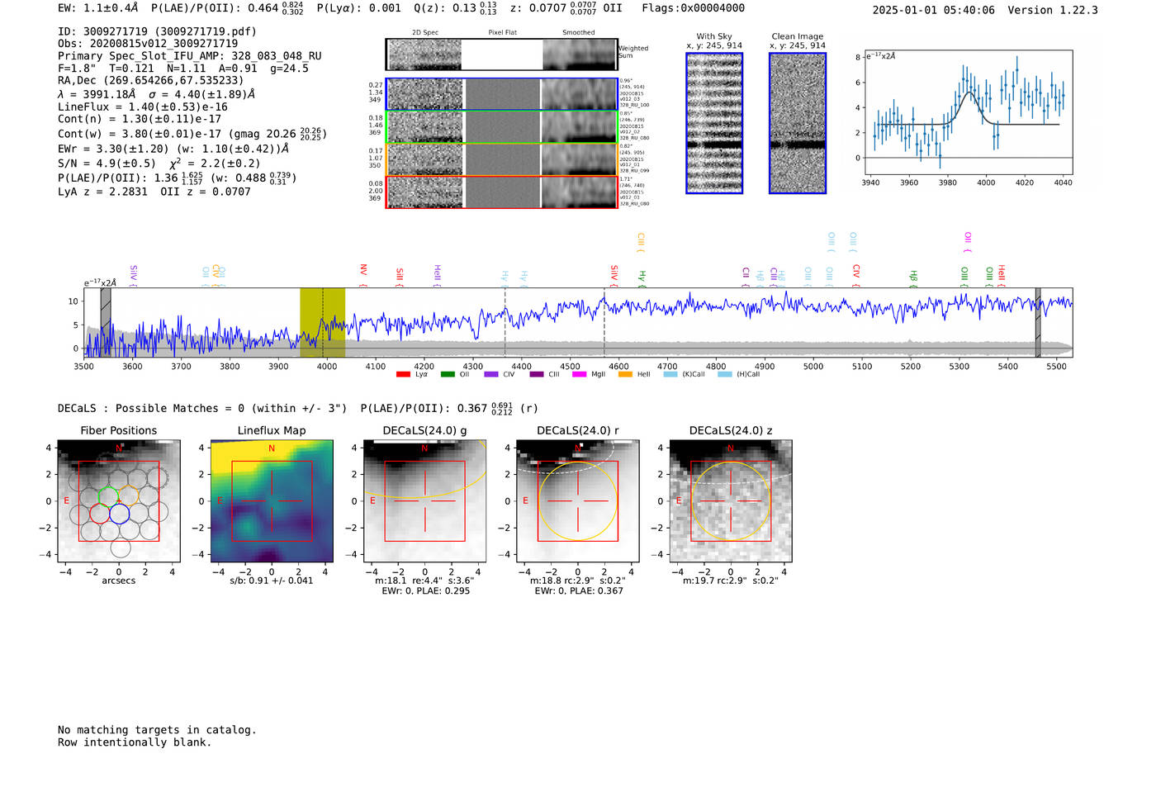Click the Primary Spec_Slot_IFU_AMP text line
The width and height of the screenshot is (1156, 787).
click(x=190, y=56)
